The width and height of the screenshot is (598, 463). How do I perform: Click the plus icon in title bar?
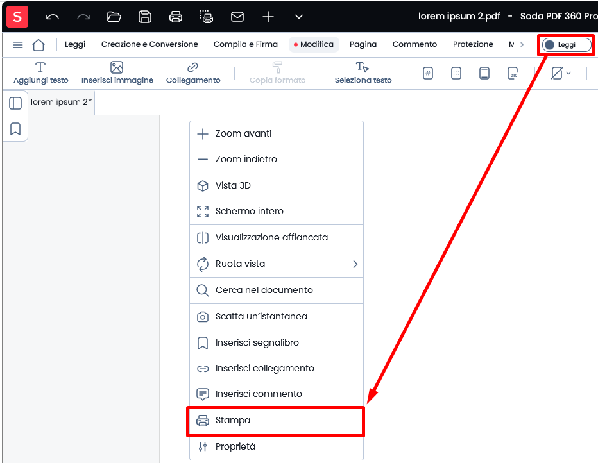point(268,17)
